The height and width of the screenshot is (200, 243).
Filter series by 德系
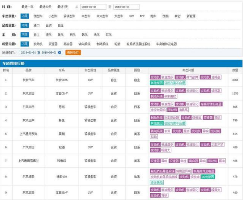coord(49,35)
